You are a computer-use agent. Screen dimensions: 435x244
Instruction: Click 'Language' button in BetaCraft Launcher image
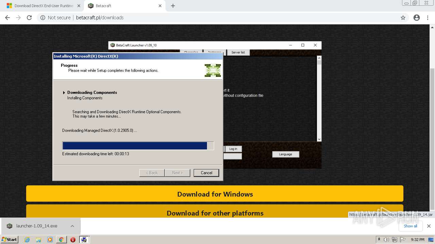[285, 154]
